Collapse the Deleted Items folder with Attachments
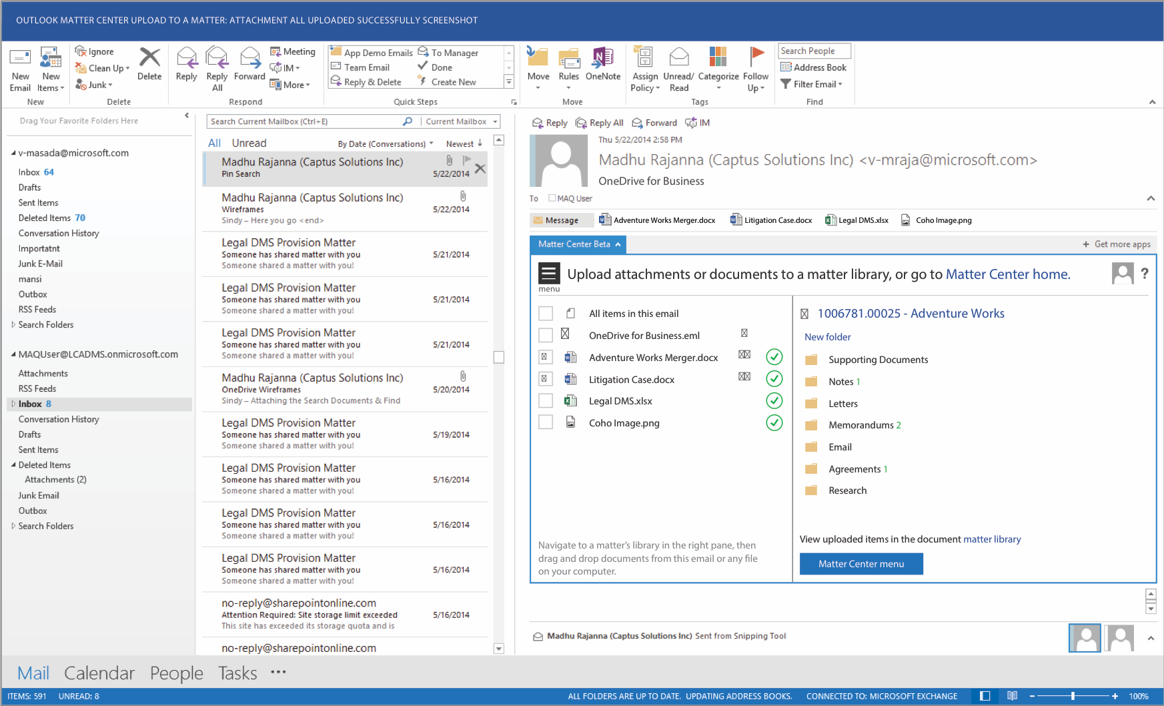1164x706 pixels. point(13,465)
